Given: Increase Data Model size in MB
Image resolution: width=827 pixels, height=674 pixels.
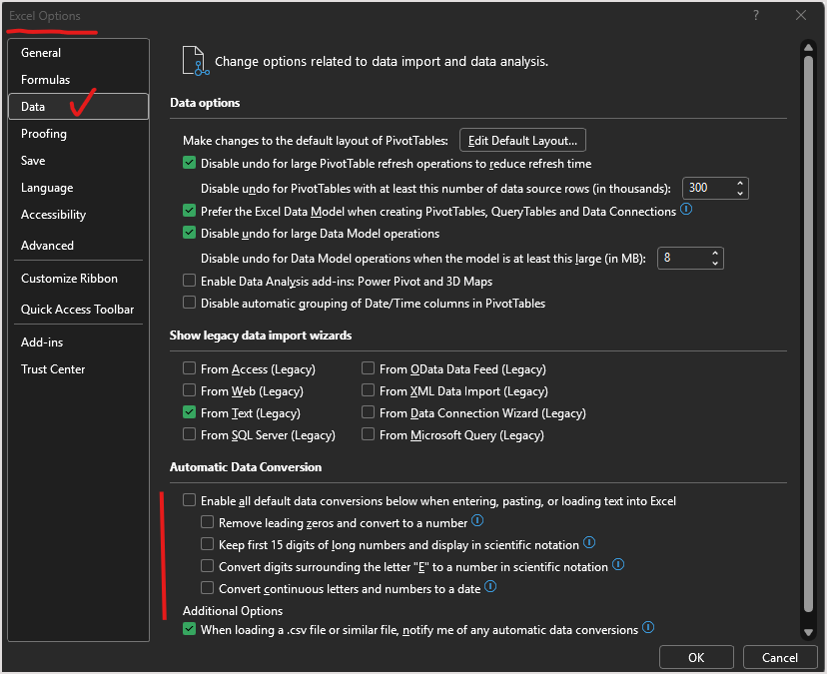Looking at the screenshot, I should coord(715,254).
